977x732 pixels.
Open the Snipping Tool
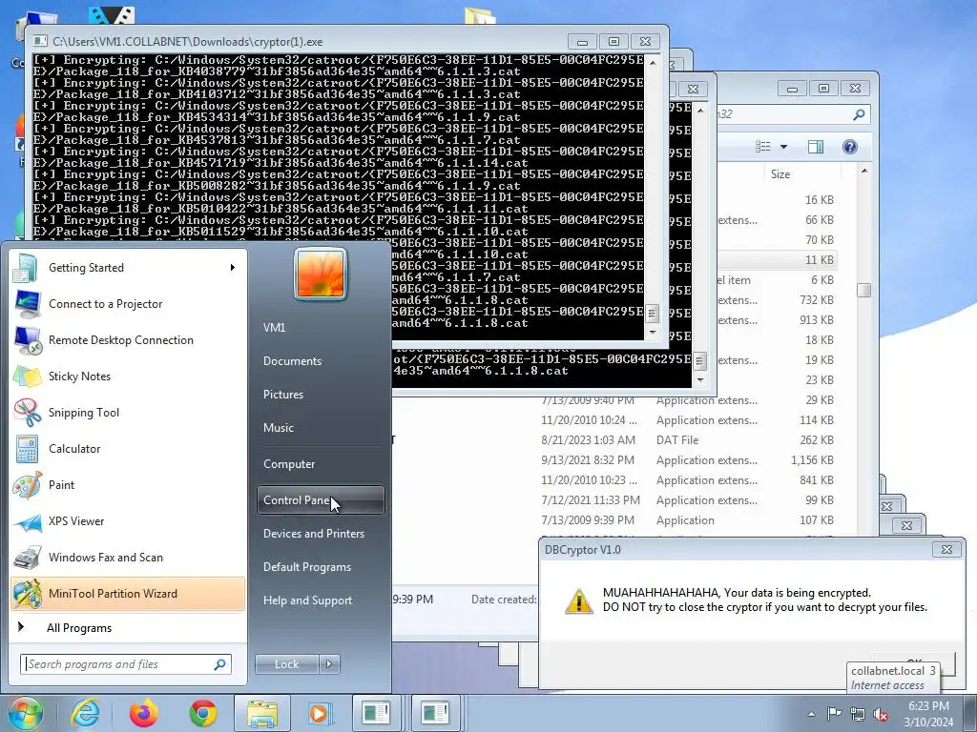(x=128, y=412)
